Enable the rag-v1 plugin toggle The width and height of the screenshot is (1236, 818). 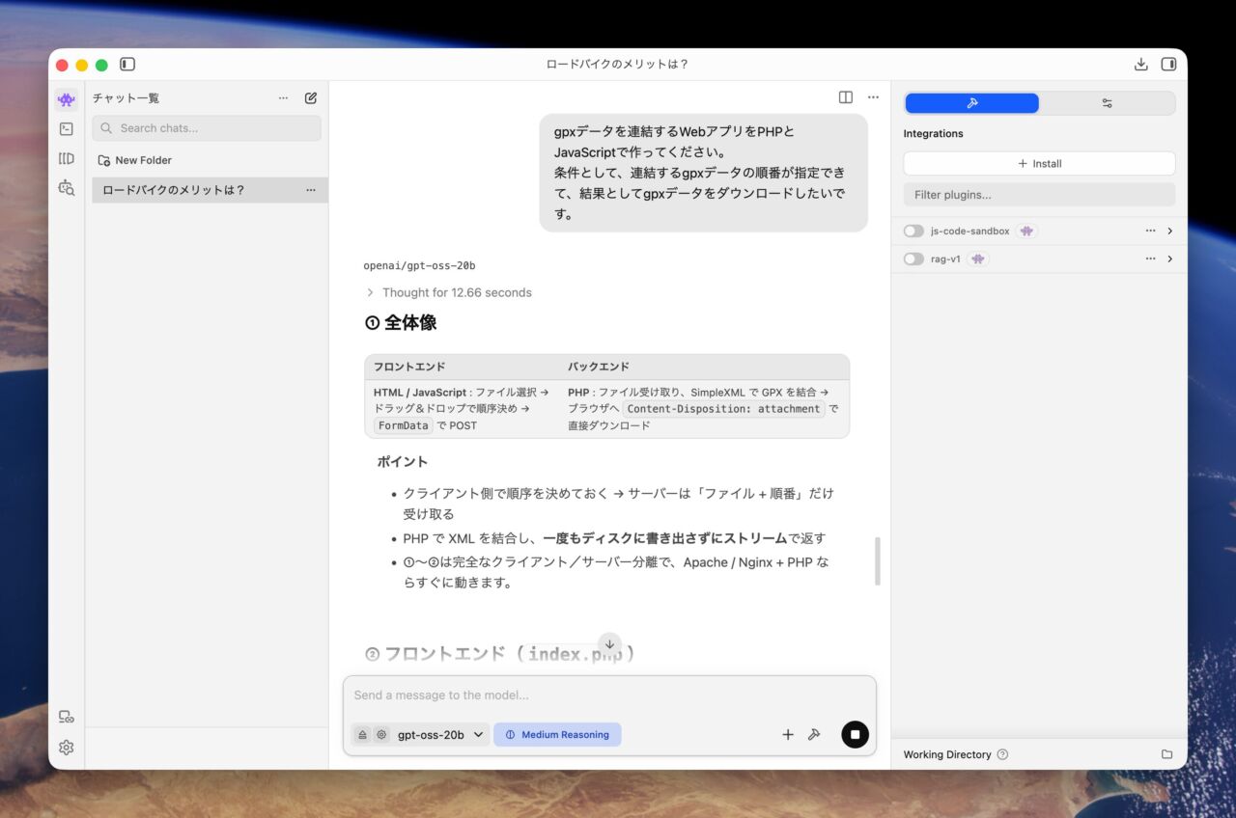click(x=913, y=259)
